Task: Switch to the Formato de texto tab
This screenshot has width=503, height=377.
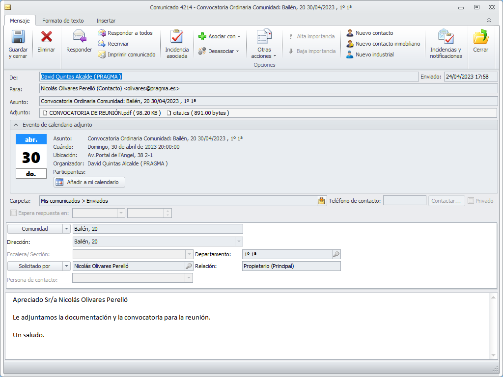Action: [63, 21]
